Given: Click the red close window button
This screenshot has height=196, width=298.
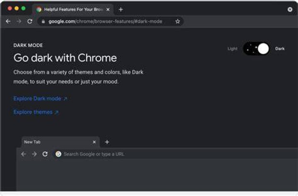Looking at the screenshot, I should (x=10, y=8).
